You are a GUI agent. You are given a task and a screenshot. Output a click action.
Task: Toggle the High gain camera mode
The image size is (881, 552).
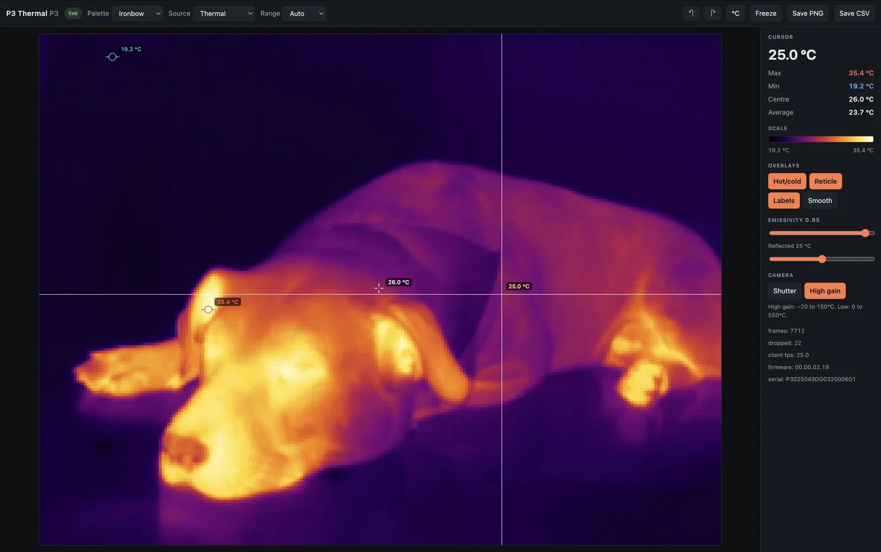pyautogui.click(x=825, y=291)
